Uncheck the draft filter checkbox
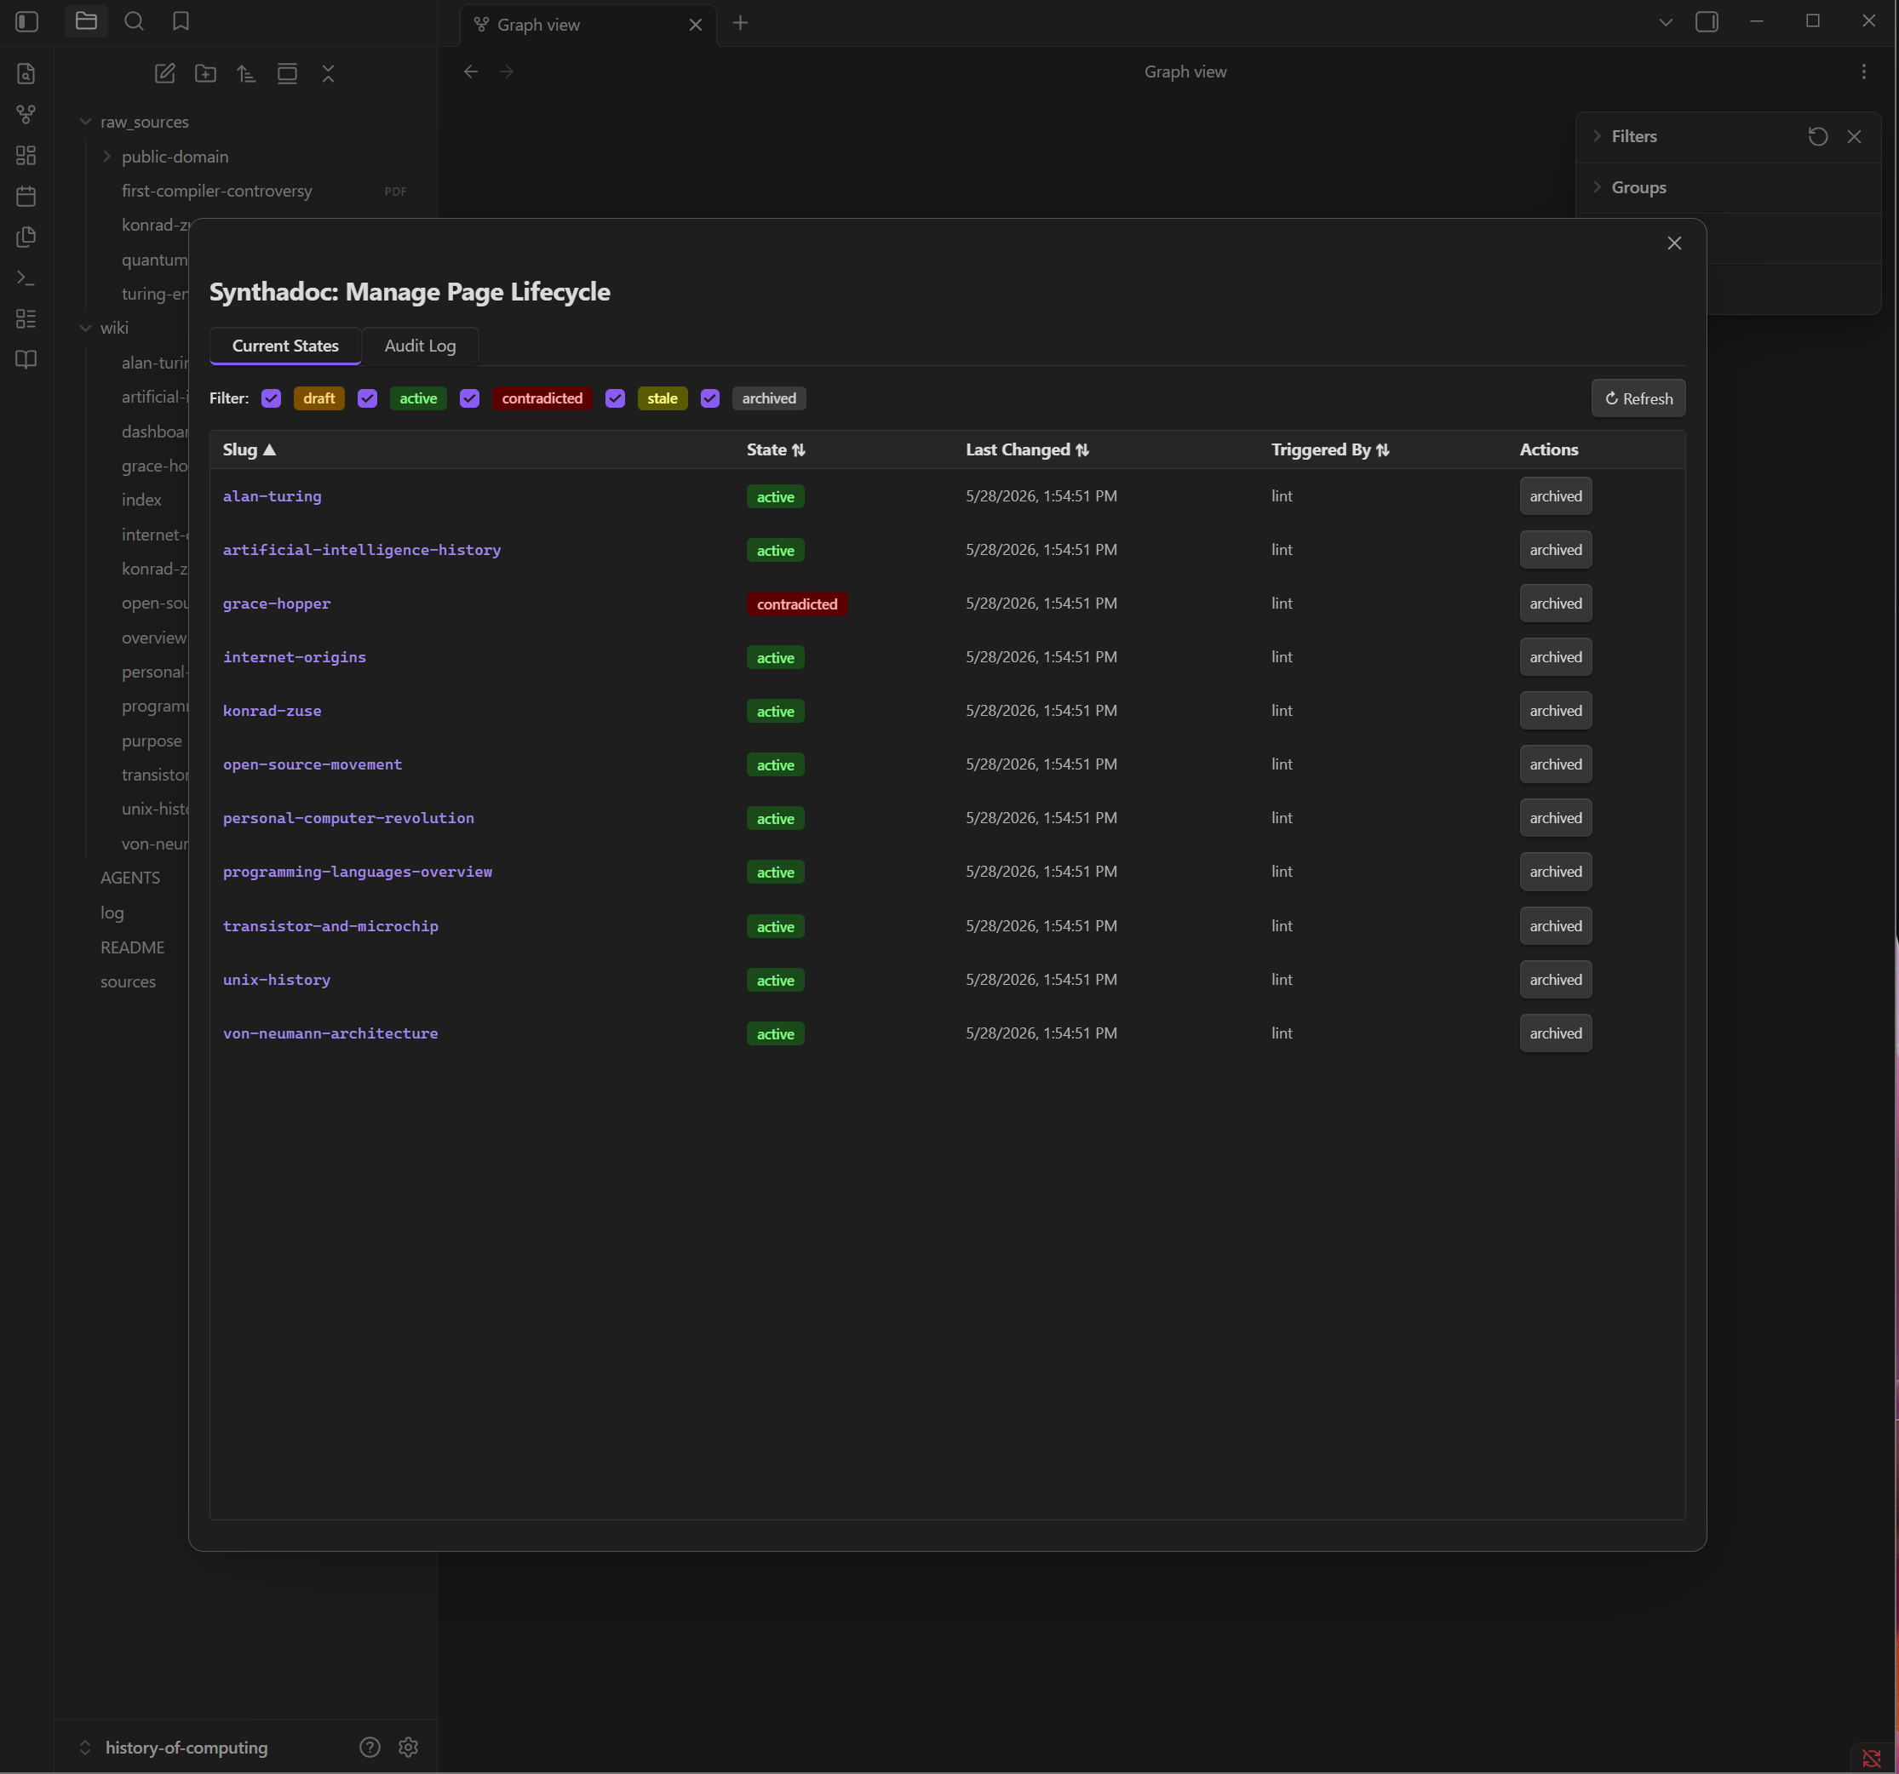1899x1774 pixels. click(x=272, y=398)
